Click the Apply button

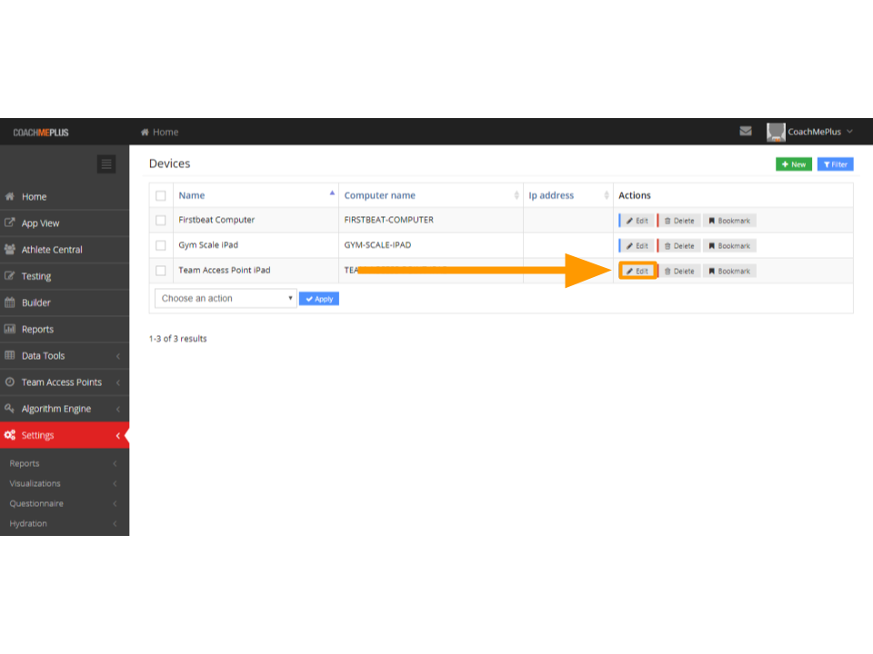tap(319, 299)
